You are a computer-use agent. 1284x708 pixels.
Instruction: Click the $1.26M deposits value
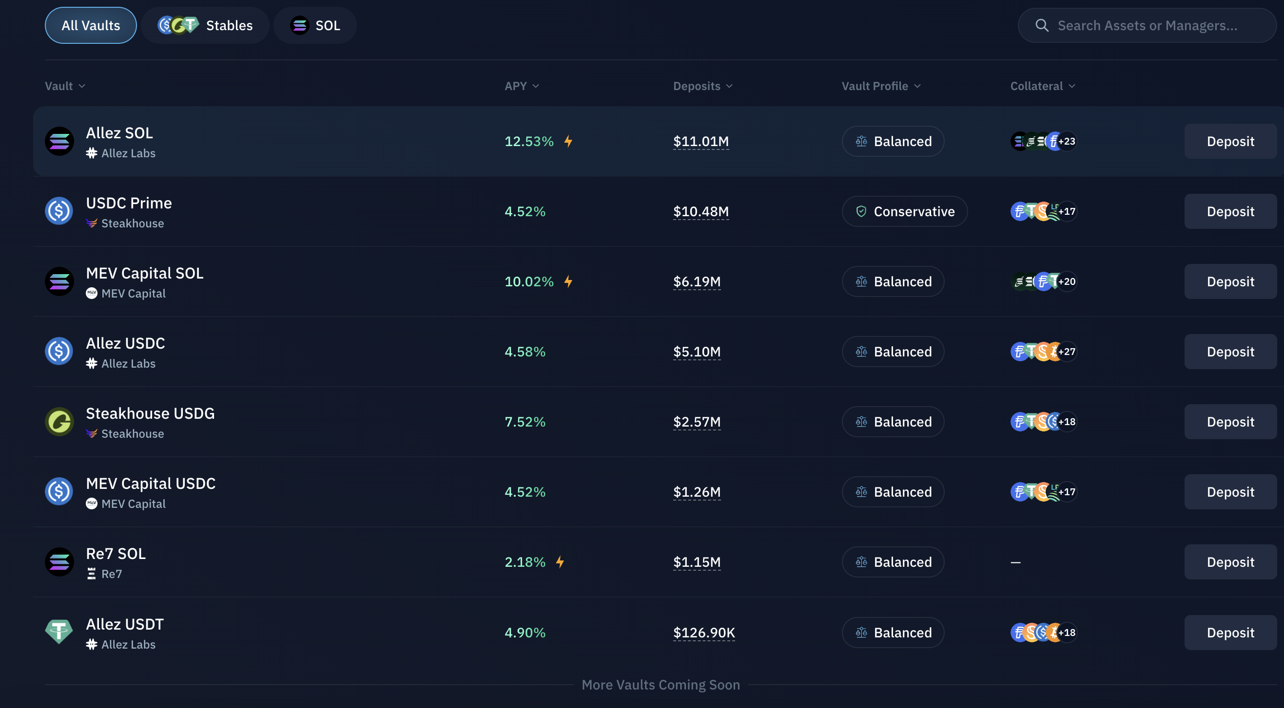[697, 492]
